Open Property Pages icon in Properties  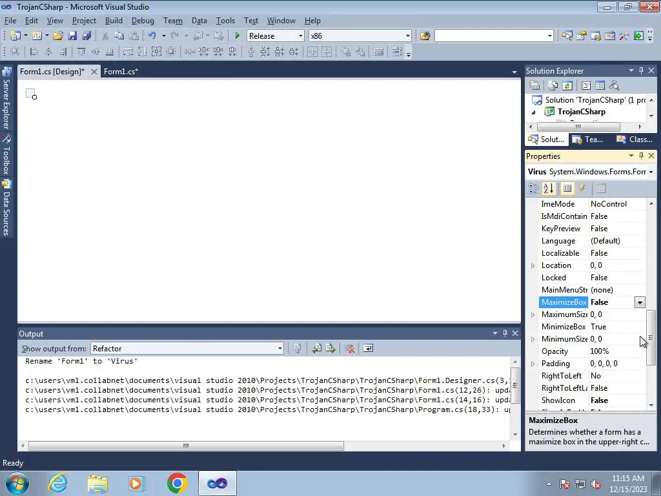[601, 189]
